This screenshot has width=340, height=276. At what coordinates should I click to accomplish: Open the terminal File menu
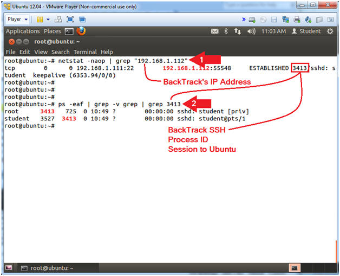11,52
